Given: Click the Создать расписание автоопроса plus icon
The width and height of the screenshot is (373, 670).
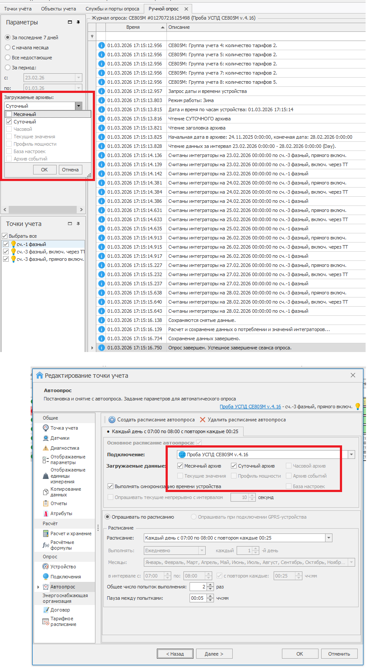Looking at the screenshot, I should coord(112,420).
